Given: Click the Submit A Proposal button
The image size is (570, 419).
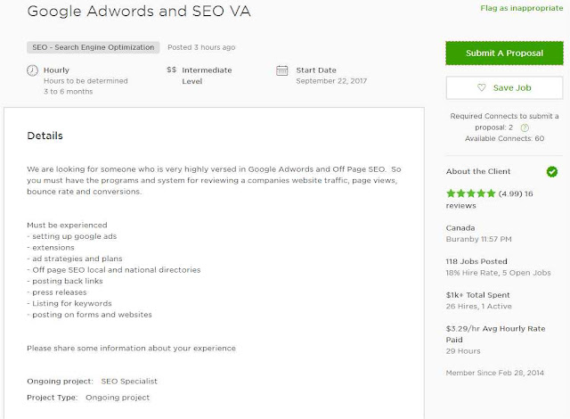Looking at the screenshot, I should point(504,53).
